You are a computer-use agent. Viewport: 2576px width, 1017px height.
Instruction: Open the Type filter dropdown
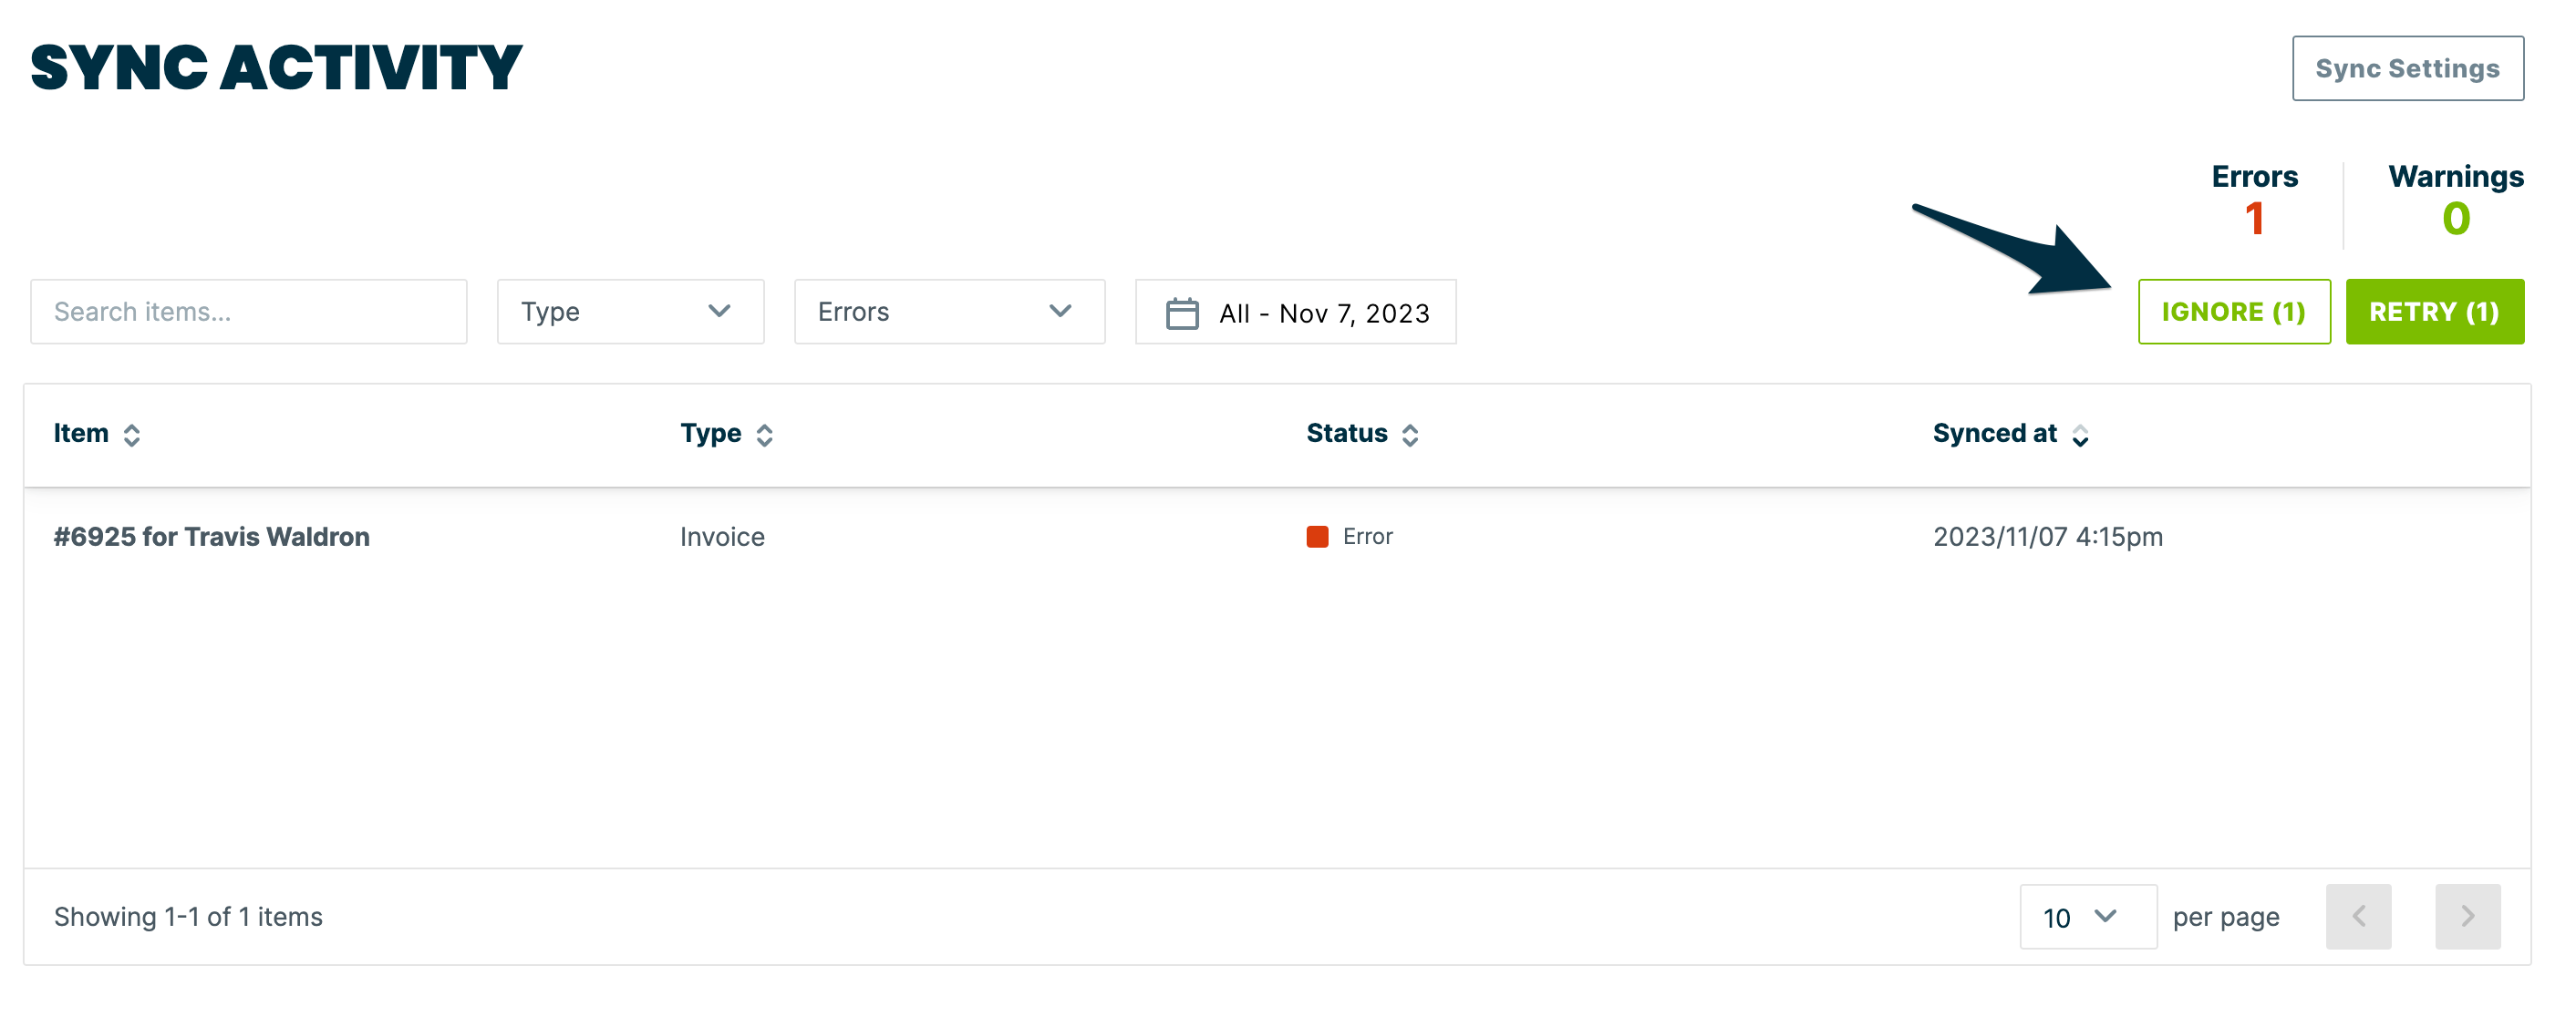(630, 312)
